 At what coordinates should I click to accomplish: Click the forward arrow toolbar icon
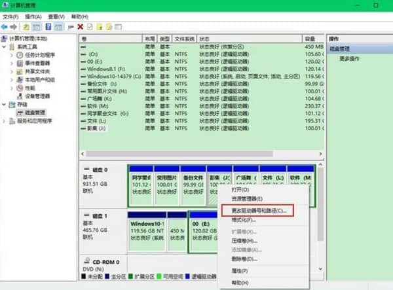14,27
